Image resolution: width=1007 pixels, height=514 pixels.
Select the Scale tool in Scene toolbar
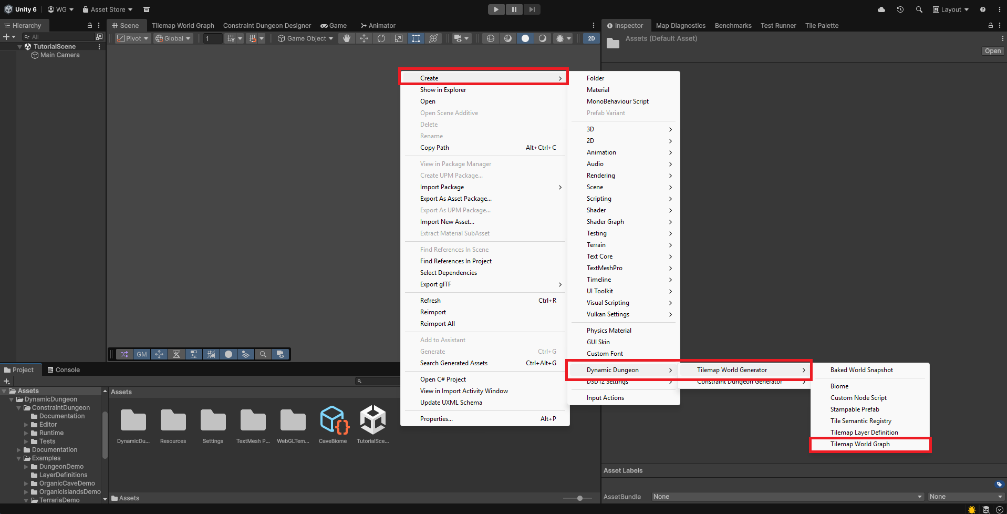click(399, 38)
